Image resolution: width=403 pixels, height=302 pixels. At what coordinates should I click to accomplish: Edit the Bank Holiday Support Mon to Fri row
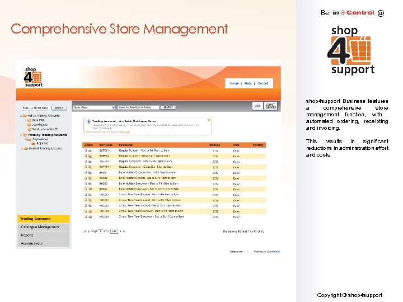click(x=86, y=173)
